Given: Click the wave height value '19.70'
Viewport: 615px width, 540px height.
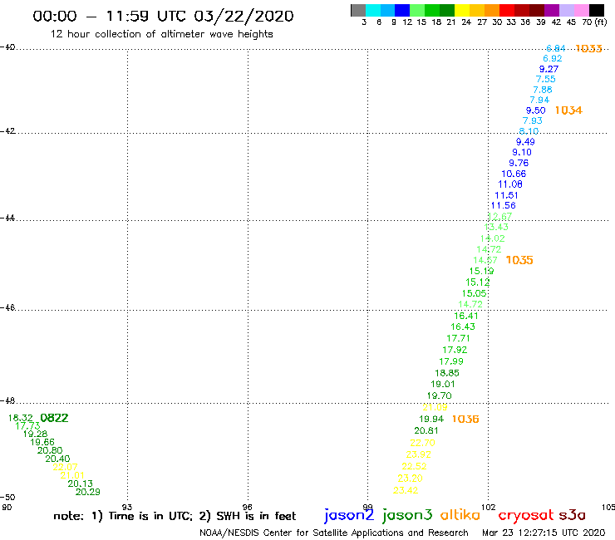Looking at the screenshot, I should tap(439, 395).
